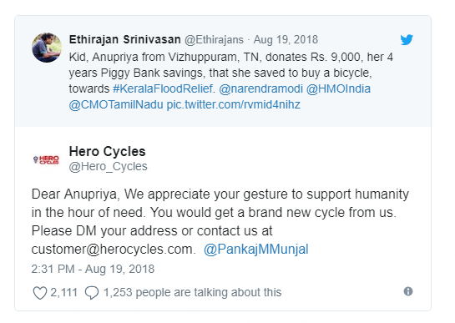View 1,253 people are talking about this
455x323 pixels.
pyautogui.click(x=192, y=292)
